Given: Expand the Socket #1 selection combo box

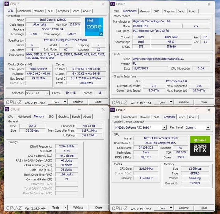Looking at the screenshot, I should [47, 93].
